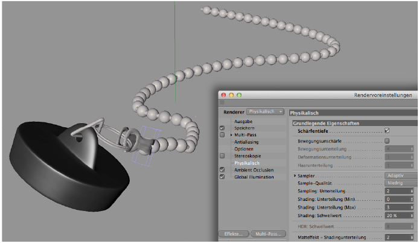The image size is (419, 243).
Task: Select the Stereoskopie settings entry
Action: pos(248,156)
